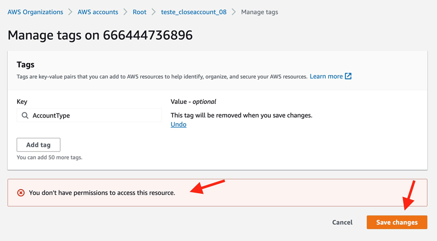Screen dimensions: 437x241
Task: Navigate to the Root breadcrumb
Action: (x=139, y=12)
